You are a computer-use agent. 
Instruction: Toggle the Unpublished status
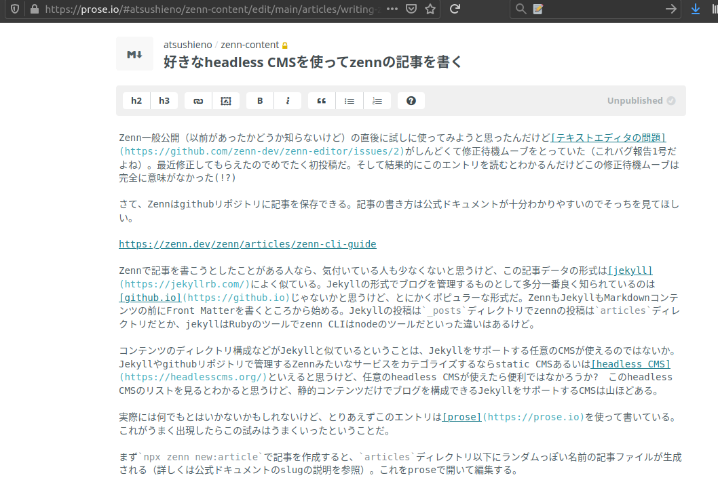[x=641, y=100]
